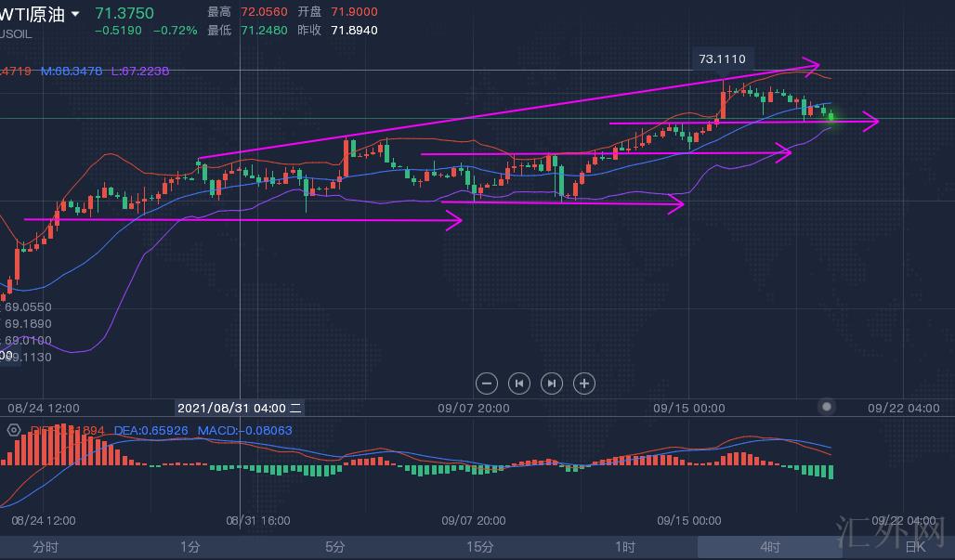
Task: Click the green dot at latest candle price
Action: [831, 117]
